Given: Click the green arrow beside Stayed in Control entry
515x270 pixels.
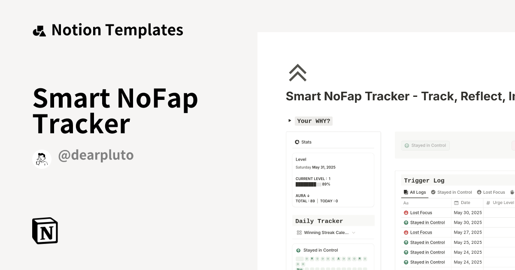Looking at the screenshot, I should (x=406, y=222).
